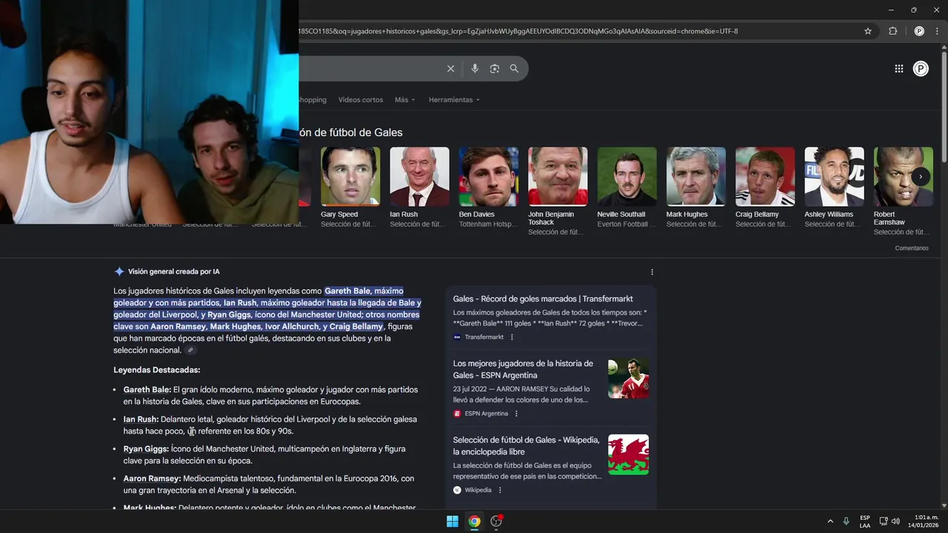Open the Chrome three-dot menu
This screenshot has width=948, height=533.
click(x=938, y=31)
